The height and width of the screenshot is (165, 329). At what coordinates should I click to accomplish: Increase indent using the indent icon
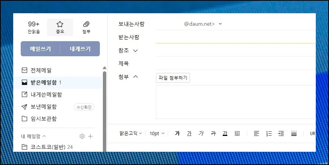click(281, 133)
